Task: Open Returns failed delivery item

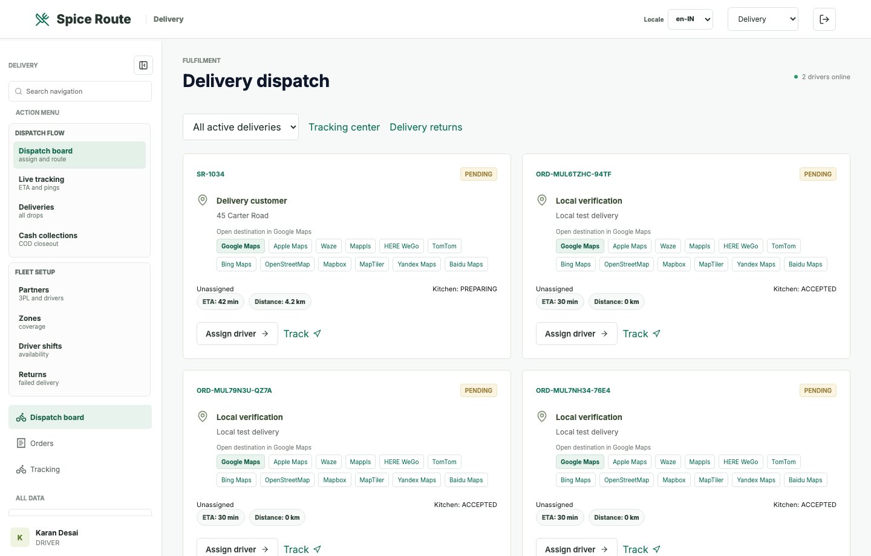Action: (79, 378)
